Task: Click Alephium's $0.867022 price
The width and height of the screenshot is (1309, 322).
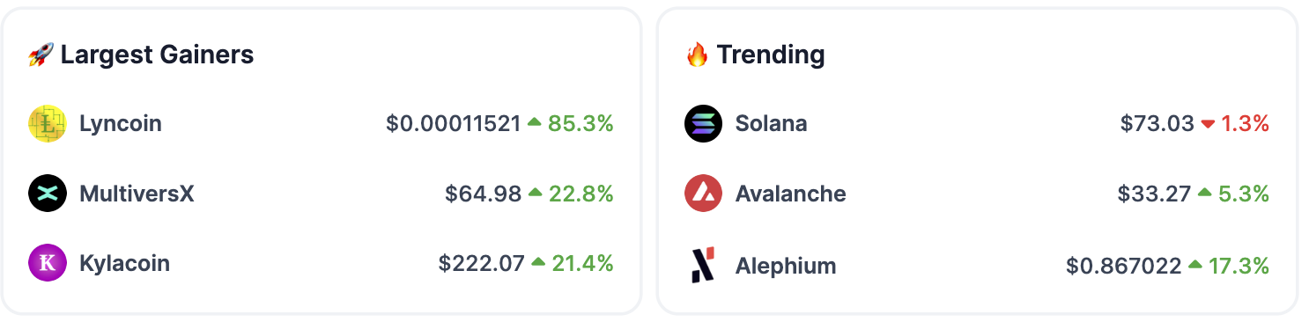Action: pos(1124,265)
